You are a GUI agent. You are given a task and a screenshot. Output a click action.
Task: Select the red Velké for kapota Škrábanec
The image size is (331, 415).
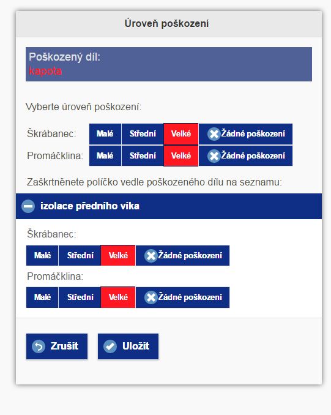(x=181, y=134)
